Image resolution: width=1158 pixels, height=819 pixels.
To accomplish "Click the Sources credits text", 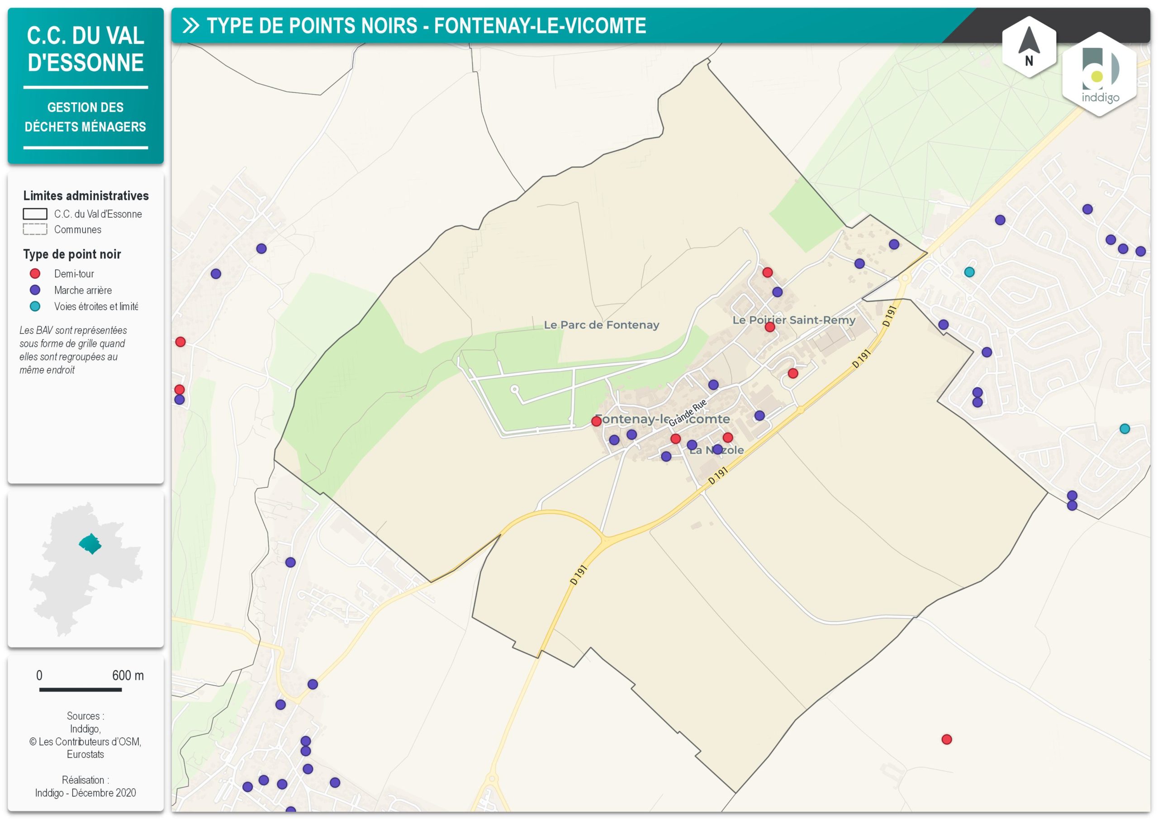I will pos(85,735).
